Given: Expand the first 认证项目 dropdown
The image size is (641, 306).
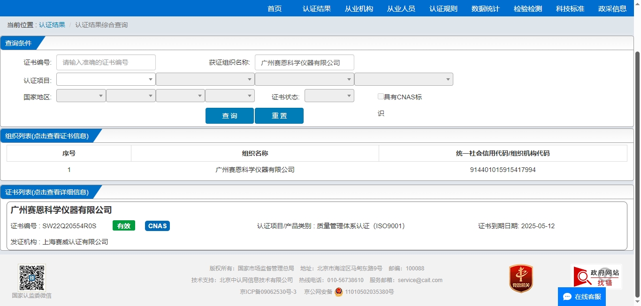Looking at the screenshot, I should 106,79.
